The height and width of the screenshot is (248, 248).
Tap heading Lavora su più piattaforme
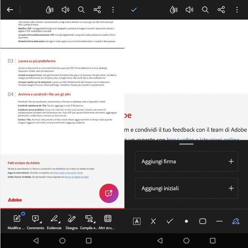pyautogui.click(x=37, y=61)
